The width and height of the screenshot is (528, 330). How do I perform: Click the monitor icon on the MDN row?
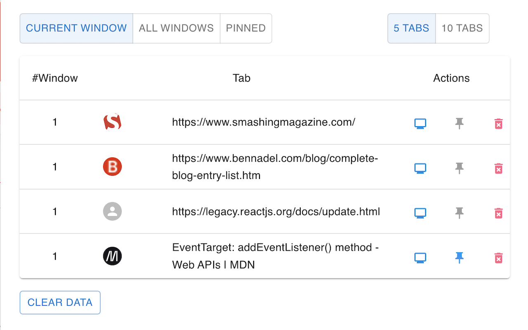(x=420, y=257)
